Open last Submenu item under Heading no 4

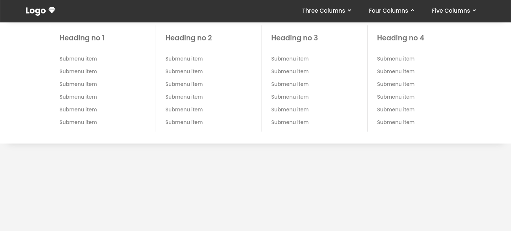point(396,122)
